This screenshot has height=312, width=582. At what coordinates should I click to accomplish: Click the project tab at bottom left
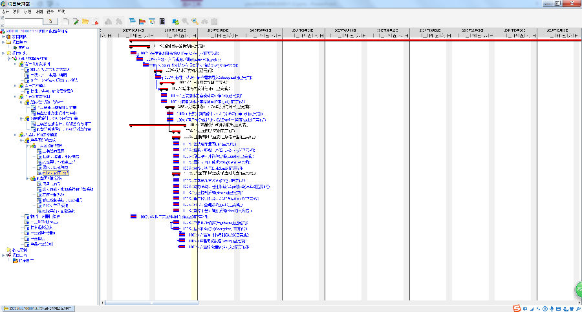38,308
